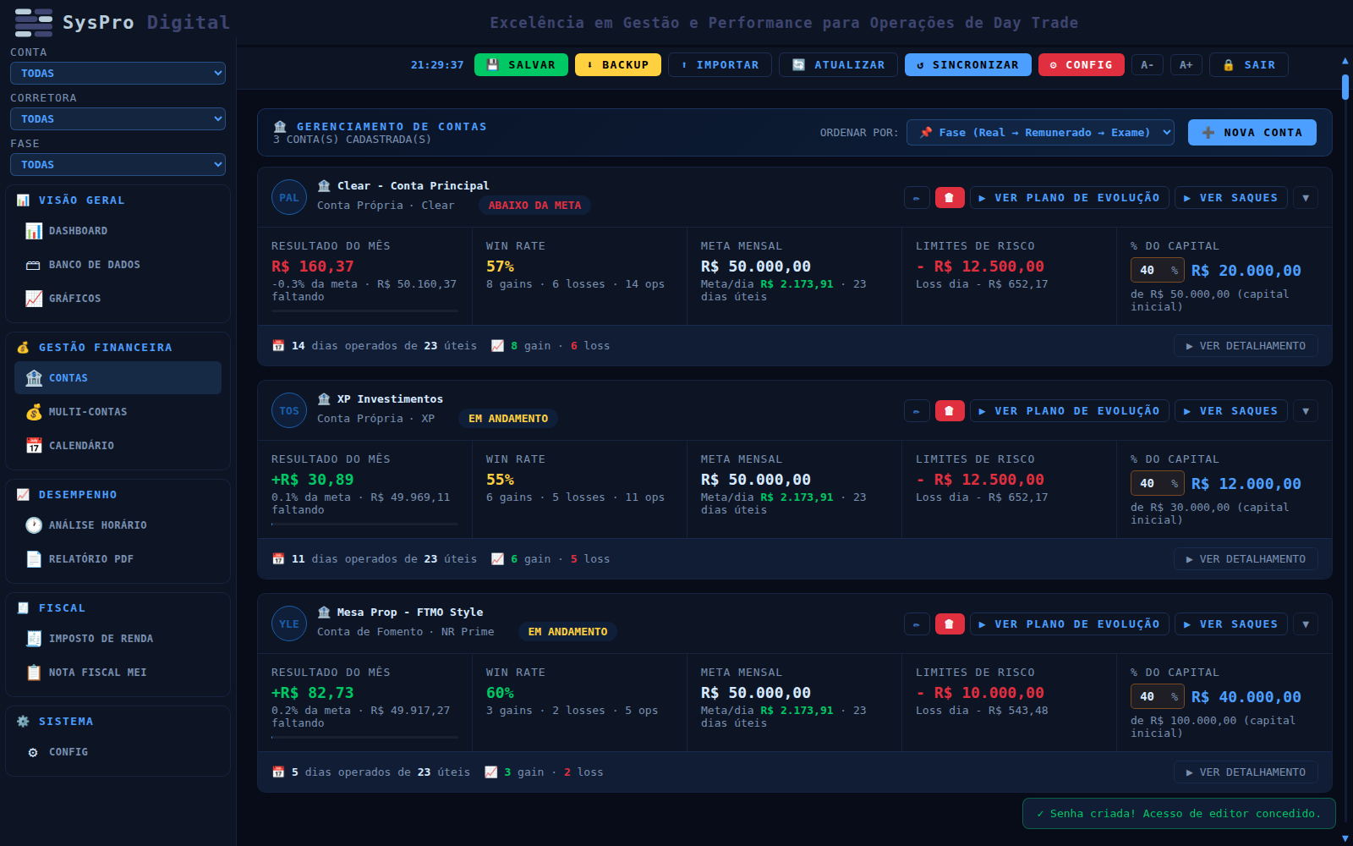This screenshot has width=1353, height=846.
Task: Expand the Clear - Conta Principal card arrow
Action: tap(1306, 198)
